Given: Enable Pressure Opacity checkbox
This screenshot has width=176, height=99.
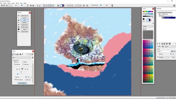Looking at the screenshot, I should tap(26, 80).
